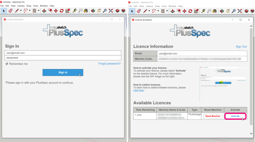Open Help menu in Licence Information window

[180, 6]
